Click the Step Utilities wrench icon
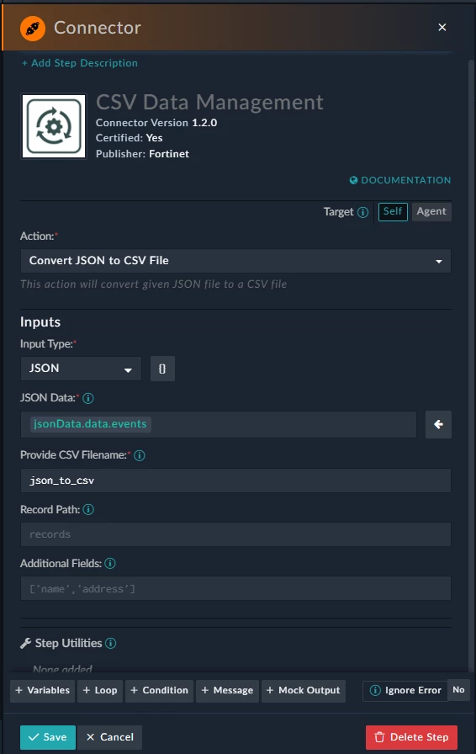This screenshot has width=476, height=754. point(25,644)
